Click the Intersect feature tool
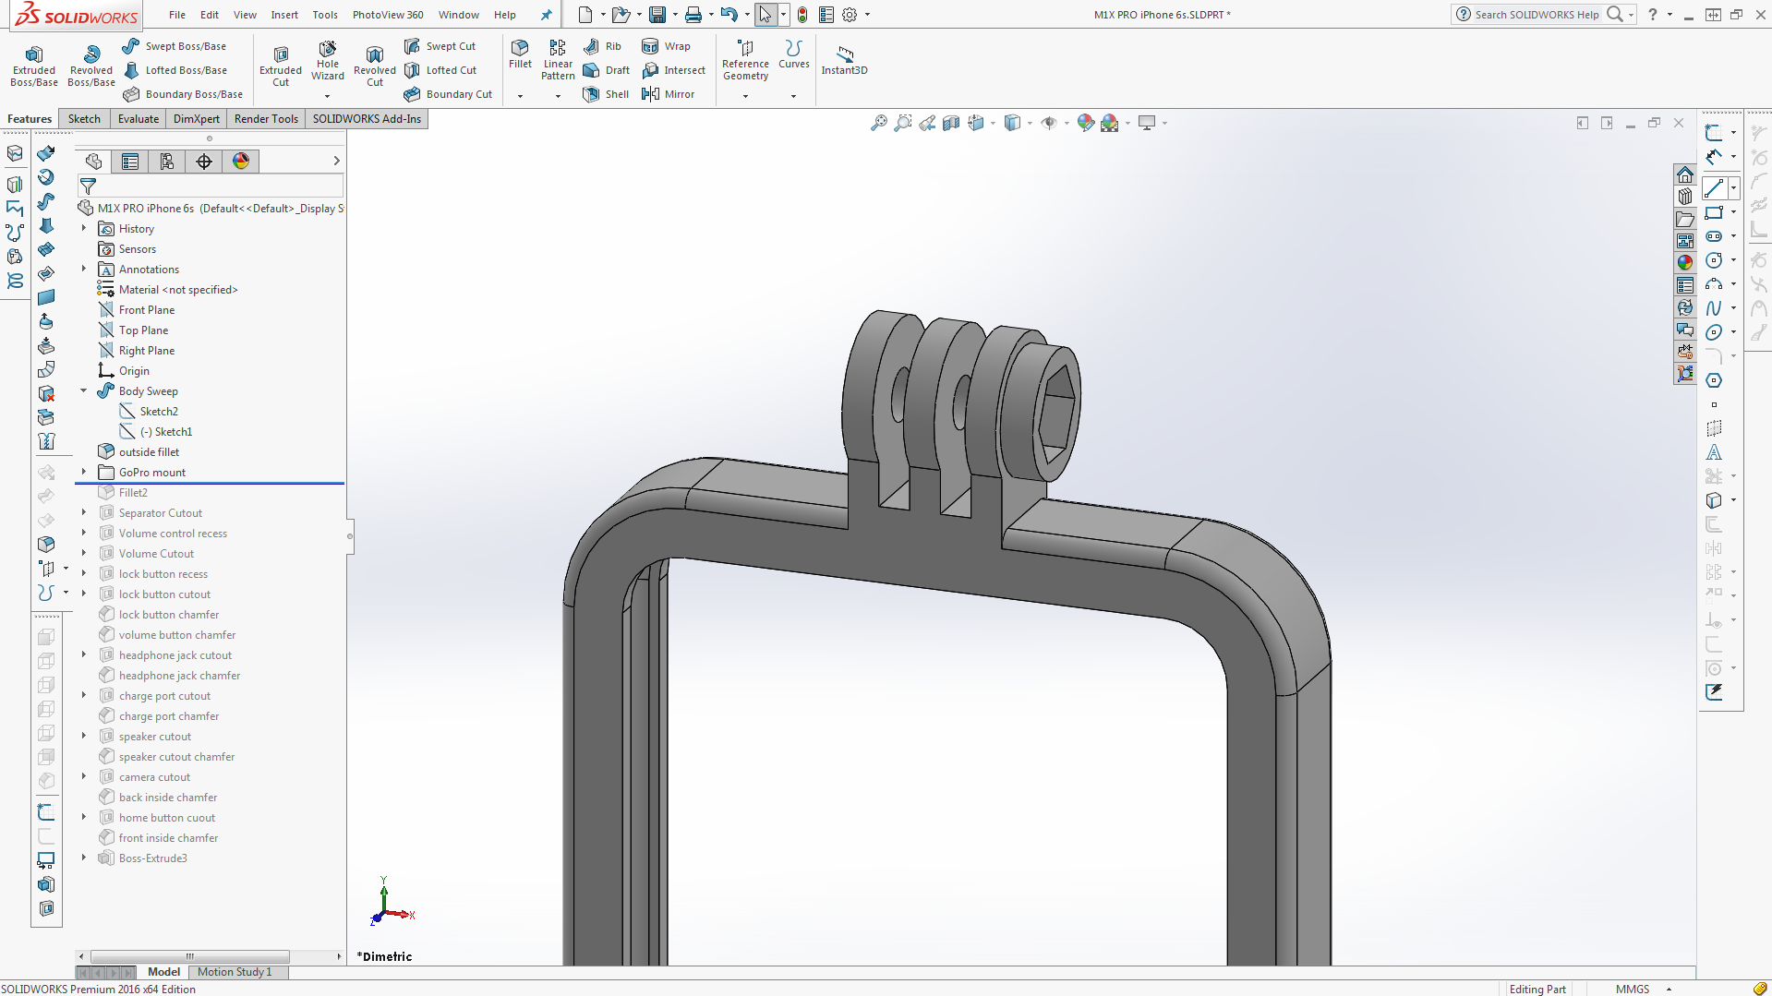This screenshot has height=996, width=1772. coord(673,70)
